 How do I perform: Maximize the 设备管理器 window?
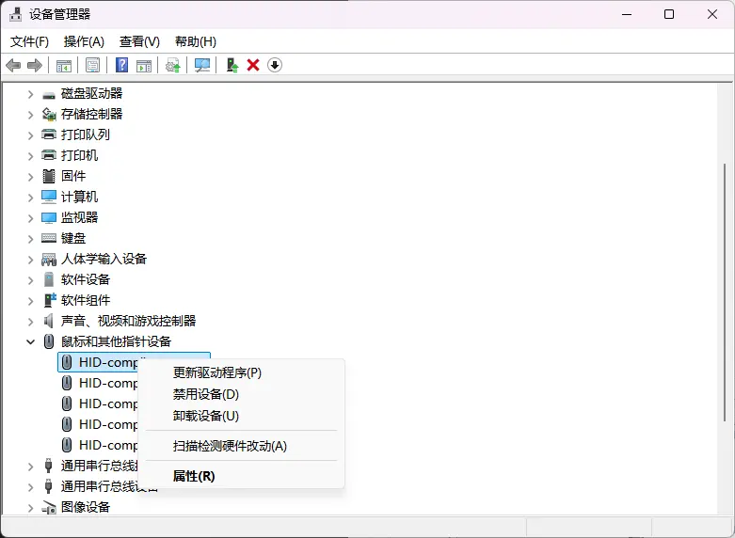click(x=669, y=14)
